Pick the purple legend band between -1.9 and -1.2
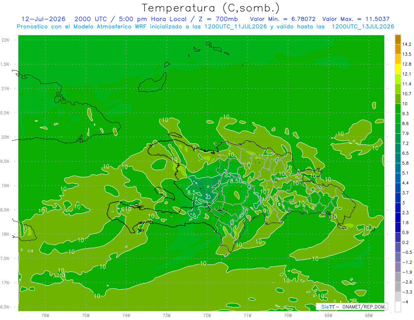 398,267
